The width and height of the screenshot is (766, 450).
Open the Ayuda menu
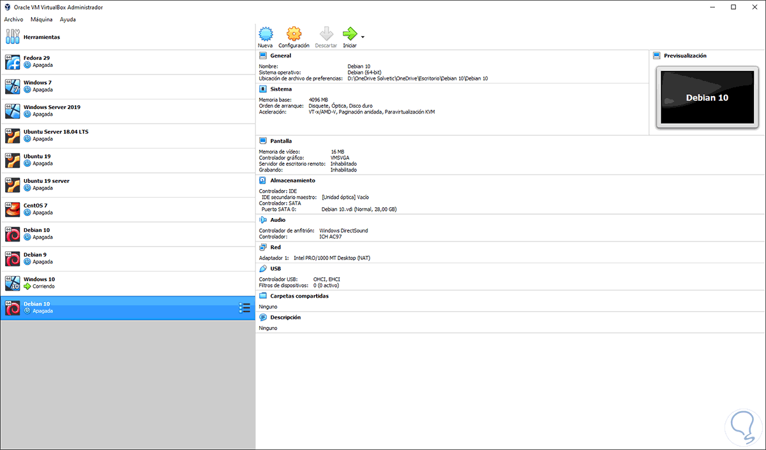[68, 20]
